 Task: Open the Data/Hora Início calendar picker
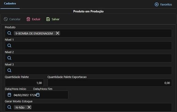click(9, 95)
